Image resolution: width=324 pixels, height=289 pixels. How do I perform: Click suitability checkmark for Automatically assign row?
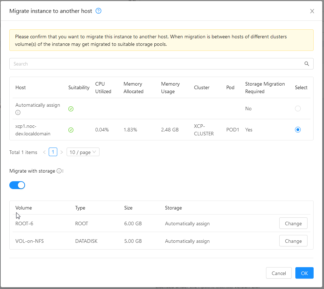(71, 109)
